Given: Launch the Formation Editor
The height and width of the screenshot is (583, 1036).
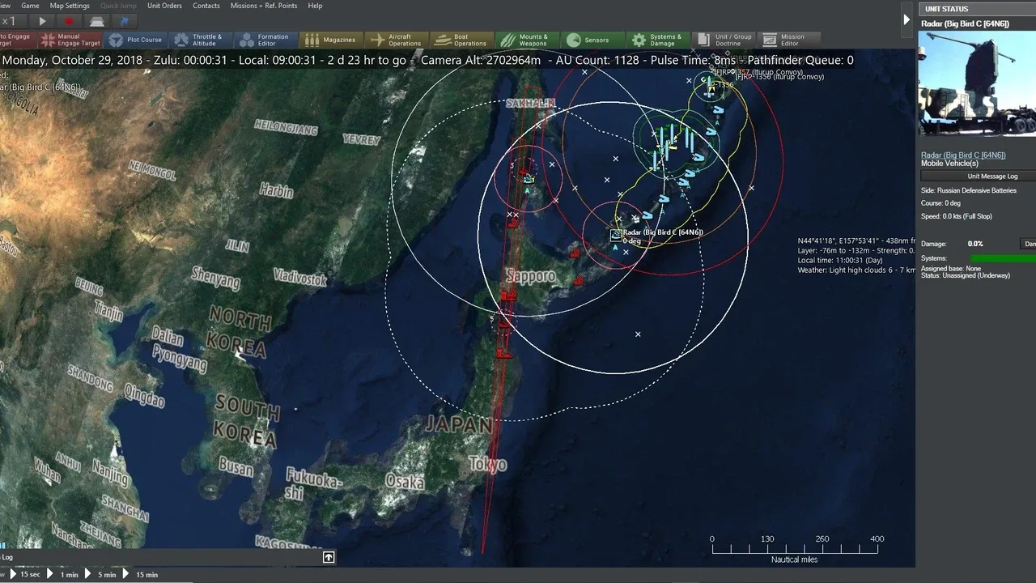Looking at the screenshot, I should click(265, 40).
